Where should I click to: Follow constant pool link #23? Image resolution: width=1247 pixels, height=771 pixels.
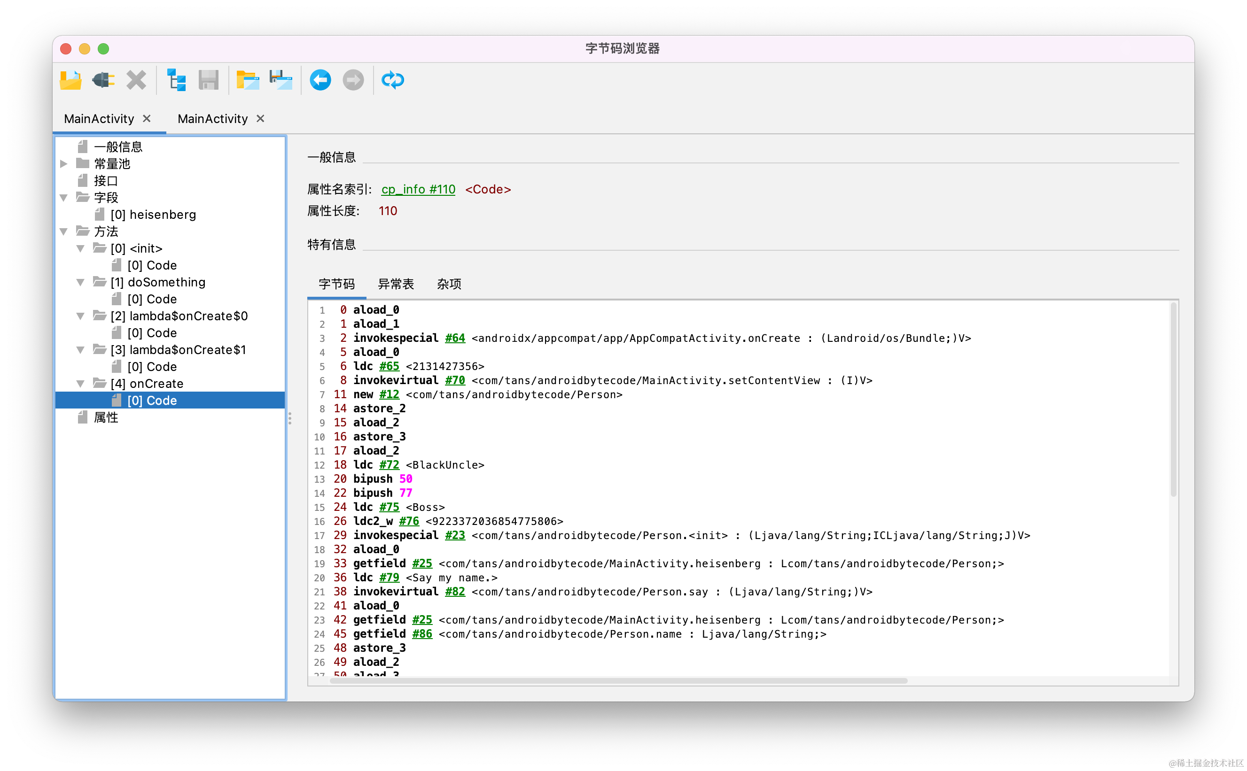pyautogui.click(x=455, y=535)
